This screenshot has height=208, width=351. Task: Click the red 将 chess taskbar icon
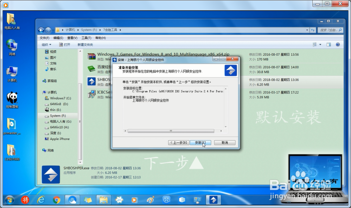(x=25, y=200)
